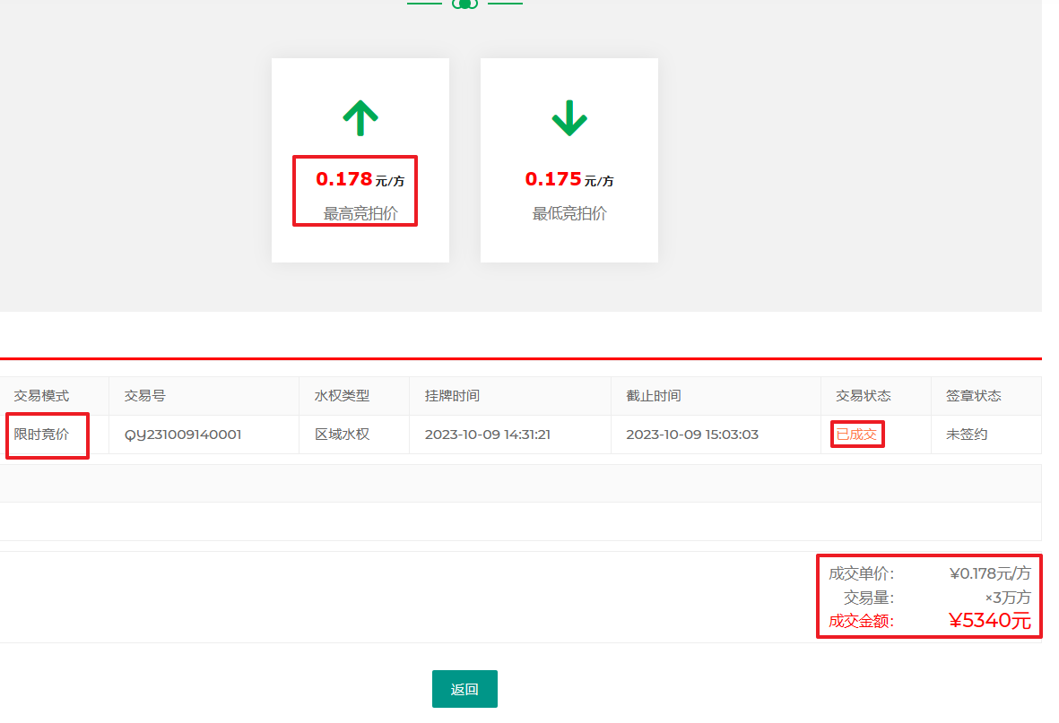
Task: Click the 截止时间 column header
Action: pos(653,396)
